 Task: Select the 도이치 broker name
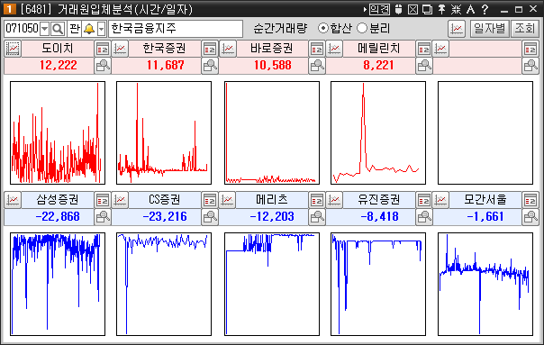coord(58,49)
